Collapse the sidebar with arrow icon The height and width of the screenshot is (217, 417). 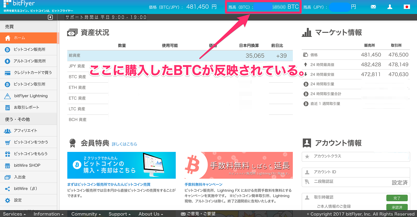point(50,17)
